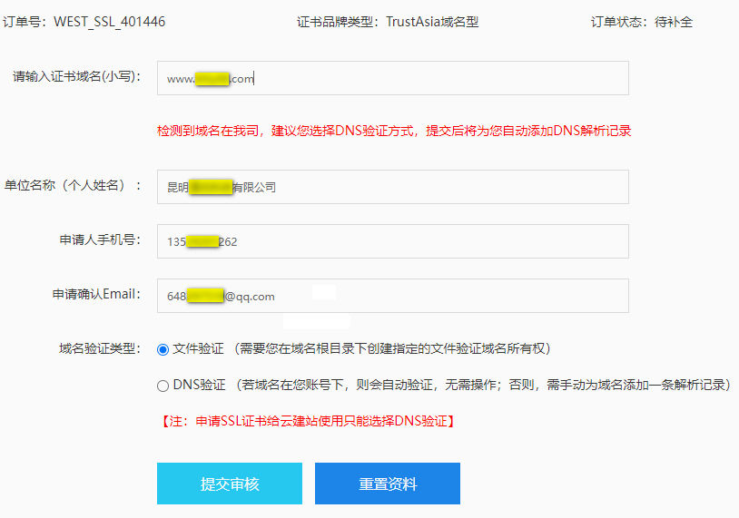Click the certificate domain name input field

(x=392, y=78)
